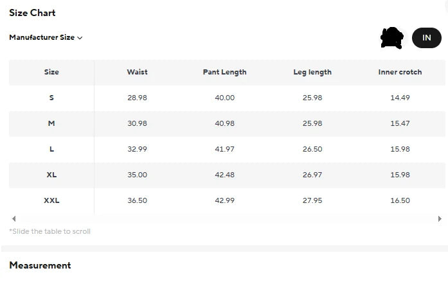The height and width of the screenshot is (300, 448).
Task: Click the 14.49 inner crotch value
Action: click(400, 98)
